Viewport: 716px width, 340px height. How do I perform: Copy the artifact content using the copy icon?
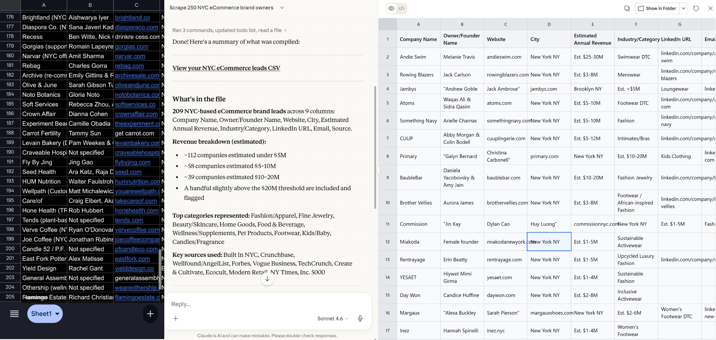click(627, 8)
